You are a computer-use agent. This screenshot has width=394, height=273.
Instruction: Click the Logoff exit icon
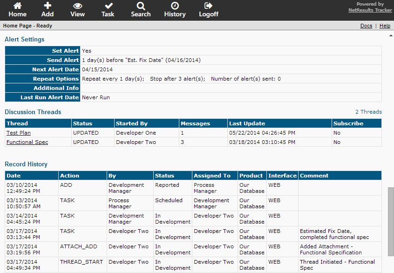(x=208, y=6)
